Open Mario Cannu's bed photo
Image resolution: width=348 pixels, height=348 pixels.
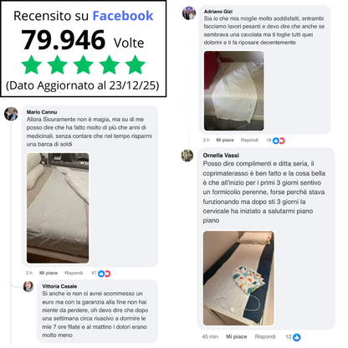click(58, 208)
